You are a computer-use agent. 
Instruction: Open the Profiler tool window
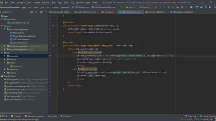click(52, 116)
